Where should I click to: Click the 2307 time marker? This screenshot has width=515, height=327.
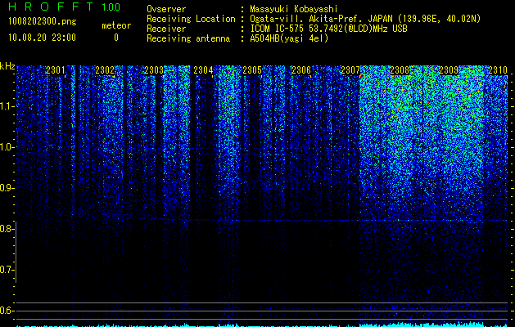point(350,69)
